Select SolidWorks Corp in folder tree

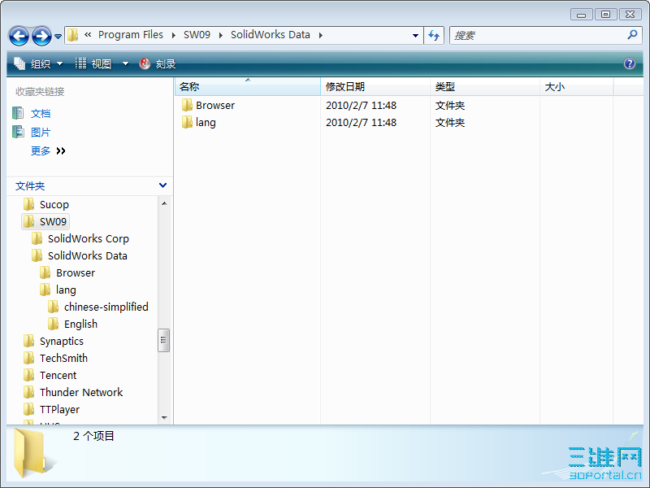(x=89, y=238)
